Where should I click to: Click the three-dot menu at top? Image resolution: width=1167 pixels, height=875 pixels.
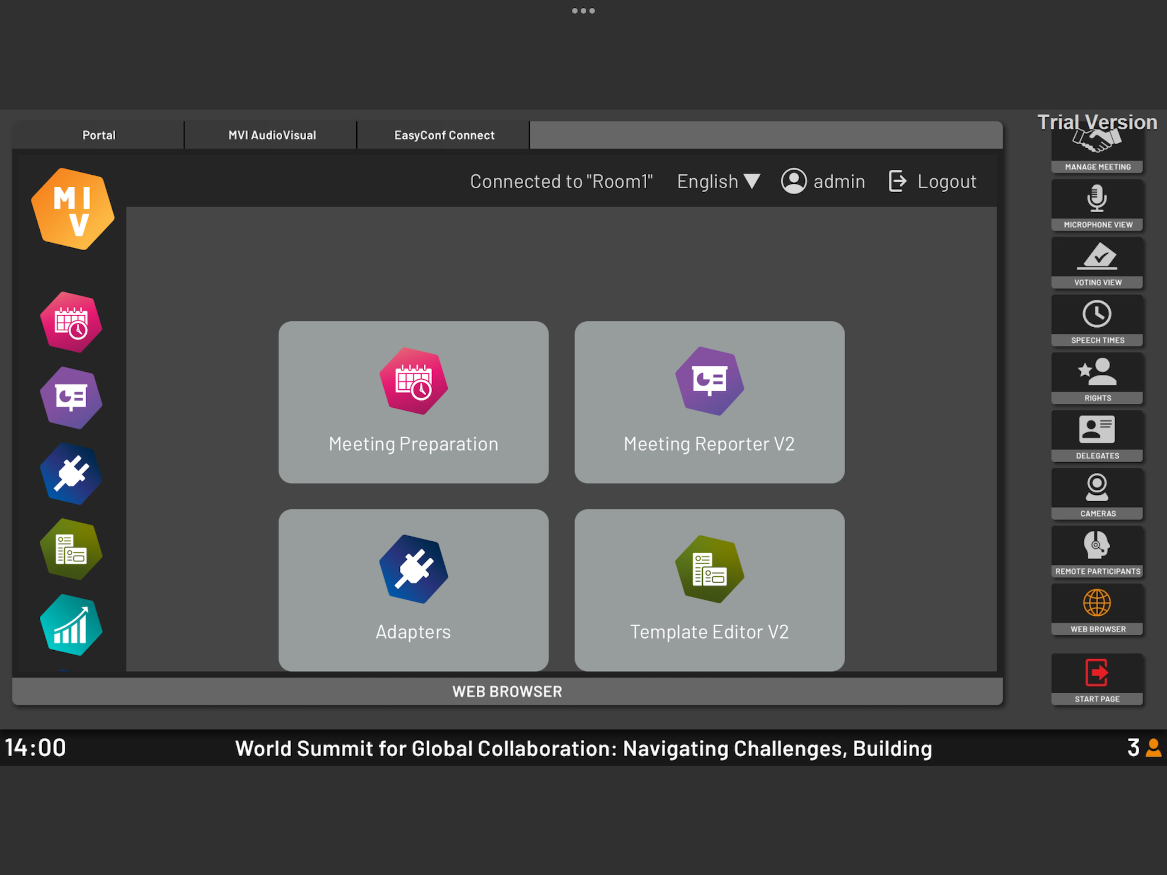583,11
